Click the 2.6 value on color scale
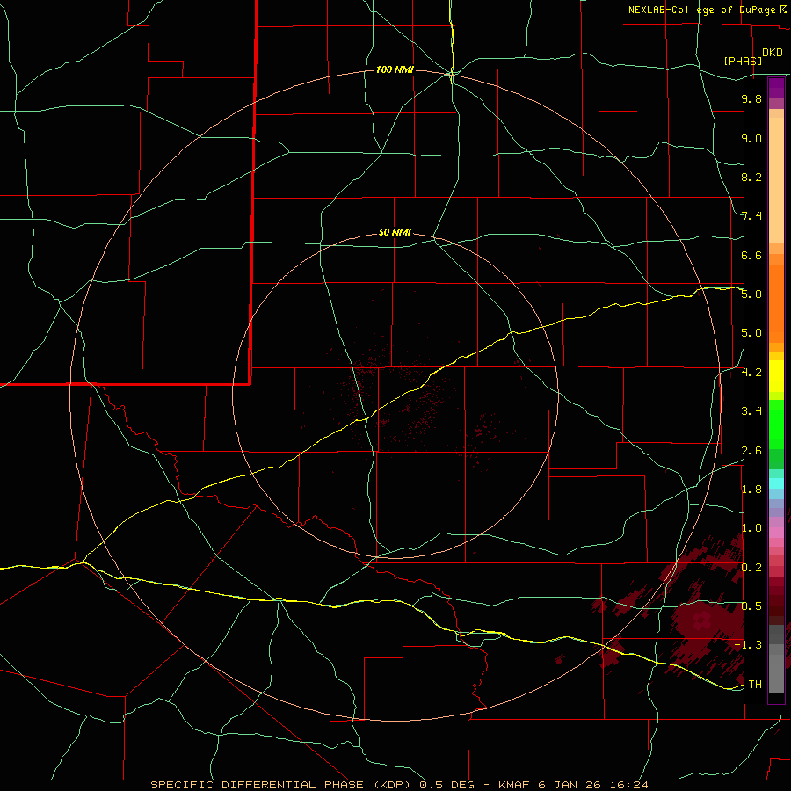791x791 pixels. tap(751, 451)
